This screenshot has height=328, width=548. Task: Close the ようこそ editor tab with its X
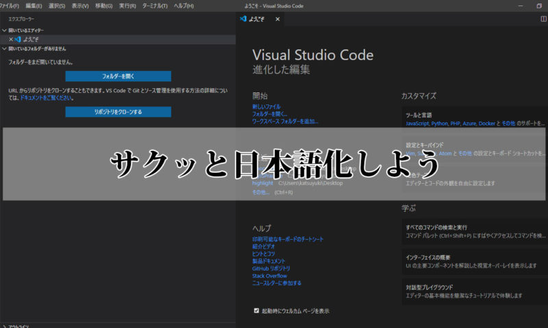[277, 19]
